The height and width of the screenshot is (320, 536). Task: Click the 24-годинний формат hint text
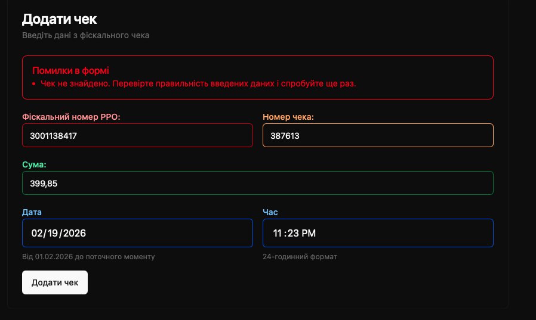click(300, 257)
